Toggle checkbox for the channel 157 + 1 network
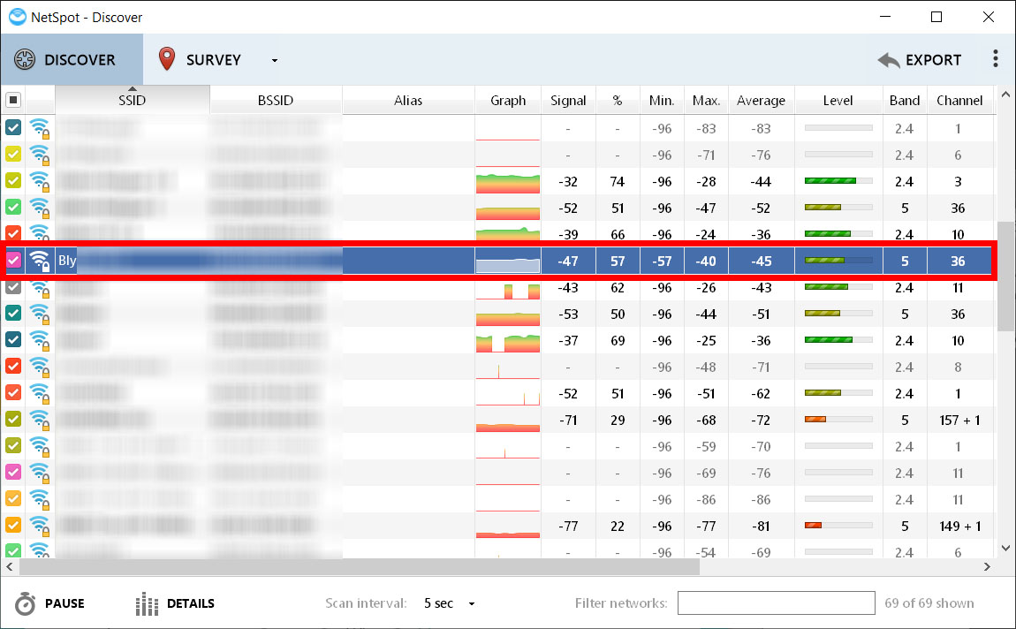Image resolution: width=1016 pixels, height=629 pixels. click(x=13, y=420)
